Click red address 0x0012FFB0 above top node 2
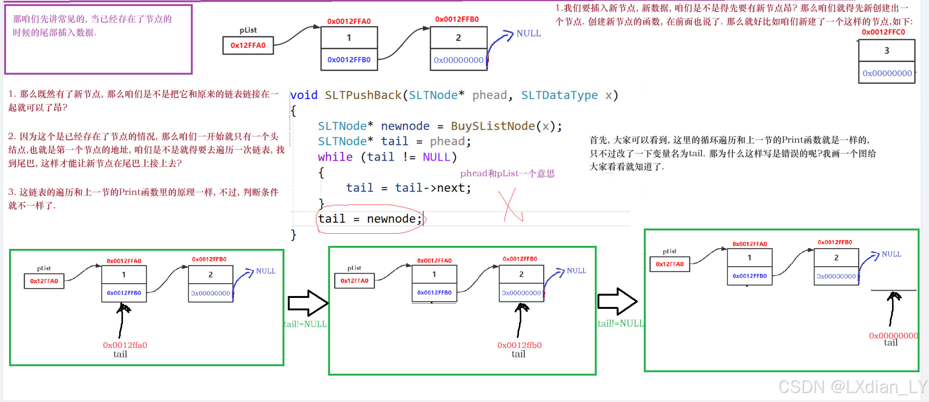Screen dimensions: 929x402 [457, 19]
